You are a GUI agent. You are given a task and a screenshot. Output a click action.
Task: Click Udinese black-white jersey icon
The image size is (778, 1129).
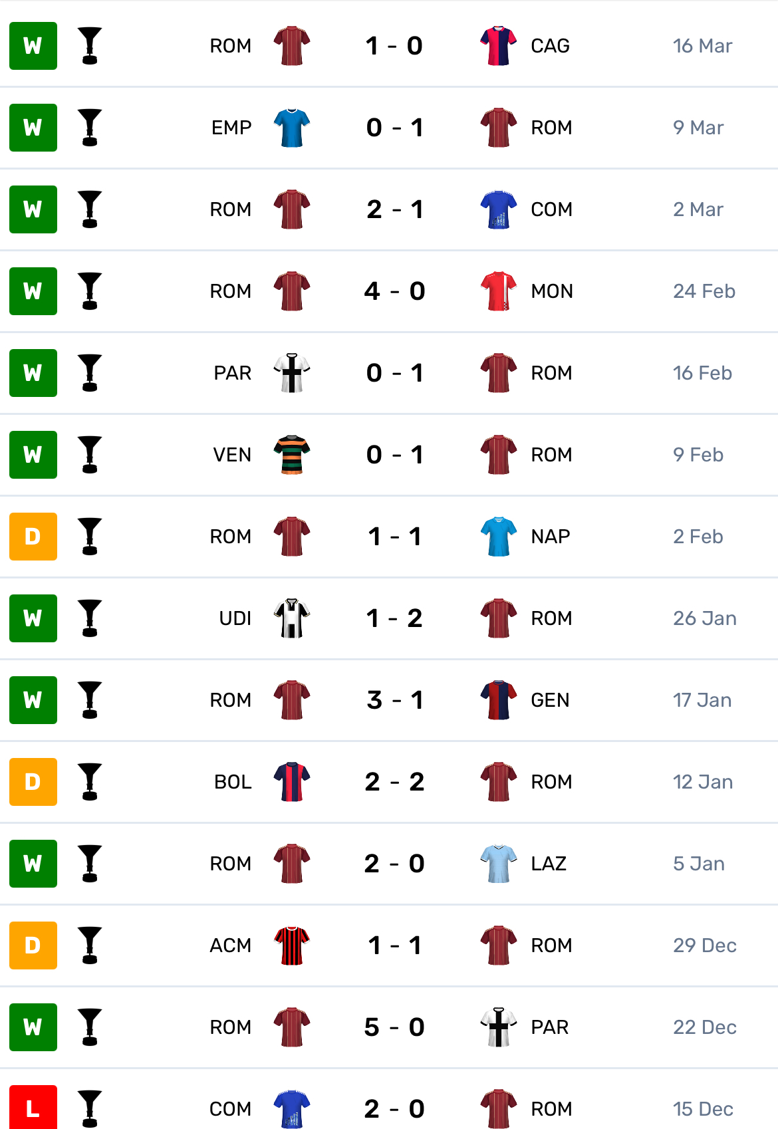[x=292, y=618]
